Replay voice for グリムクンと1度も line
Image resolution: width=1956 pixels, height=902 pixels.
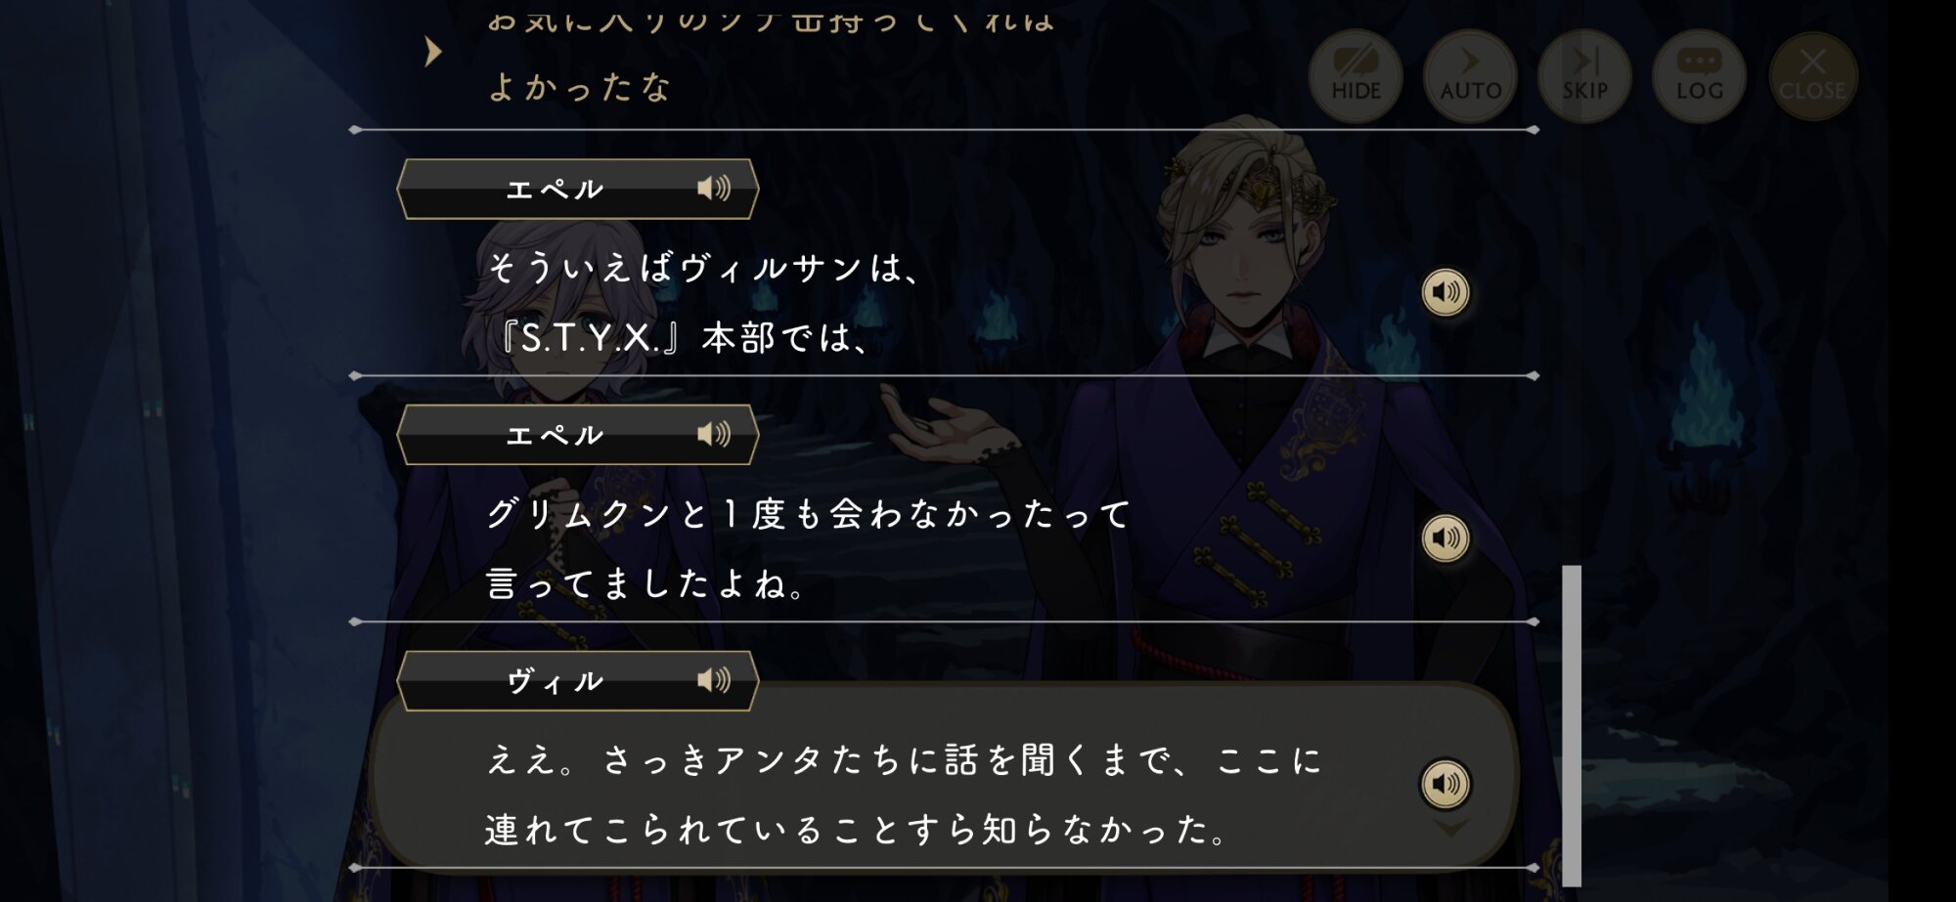click(1445, 538)
